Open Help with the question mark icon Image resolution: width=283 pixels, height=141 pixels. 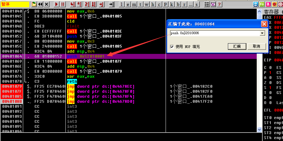coord(219,4)
